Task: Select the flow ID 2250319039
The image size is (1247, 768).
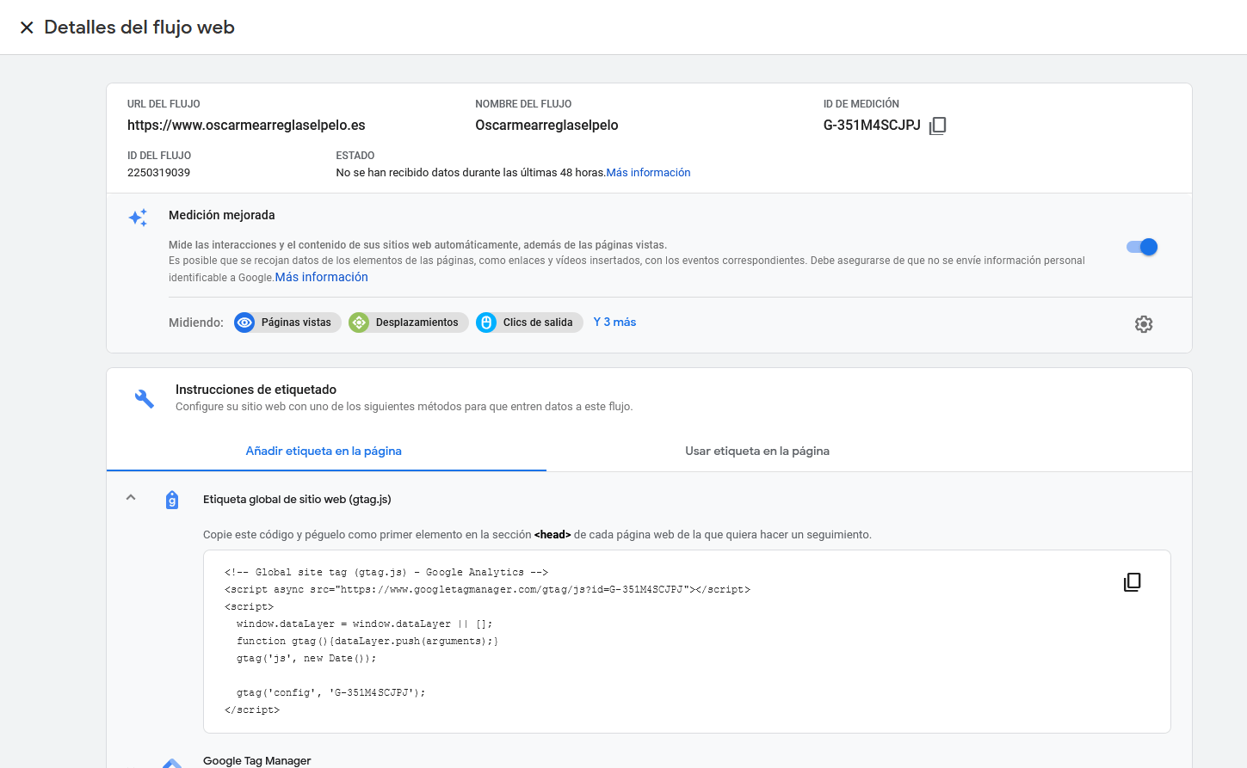Action: tap(158, 173)
